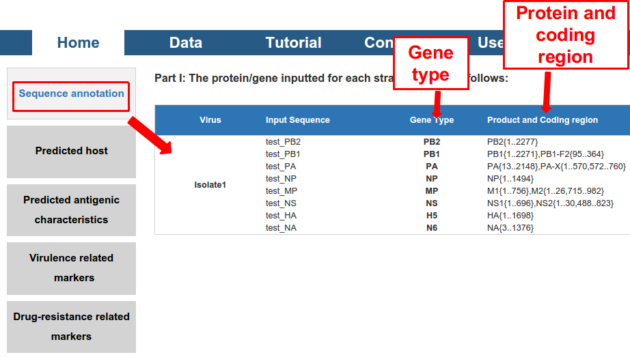630x357 pixels.
Task: Click the red Gene type annotation box
Action: [430, 63]
